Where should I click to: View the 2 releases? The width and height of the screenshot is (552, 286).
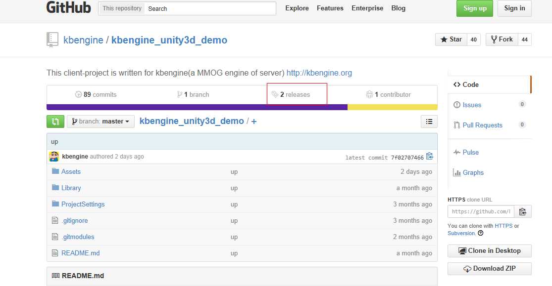point(291,94)
